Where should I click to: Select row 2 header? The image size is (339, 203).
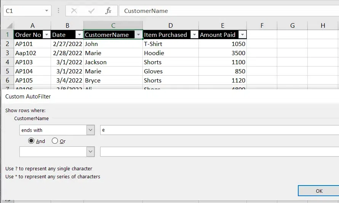pos(7,44)
